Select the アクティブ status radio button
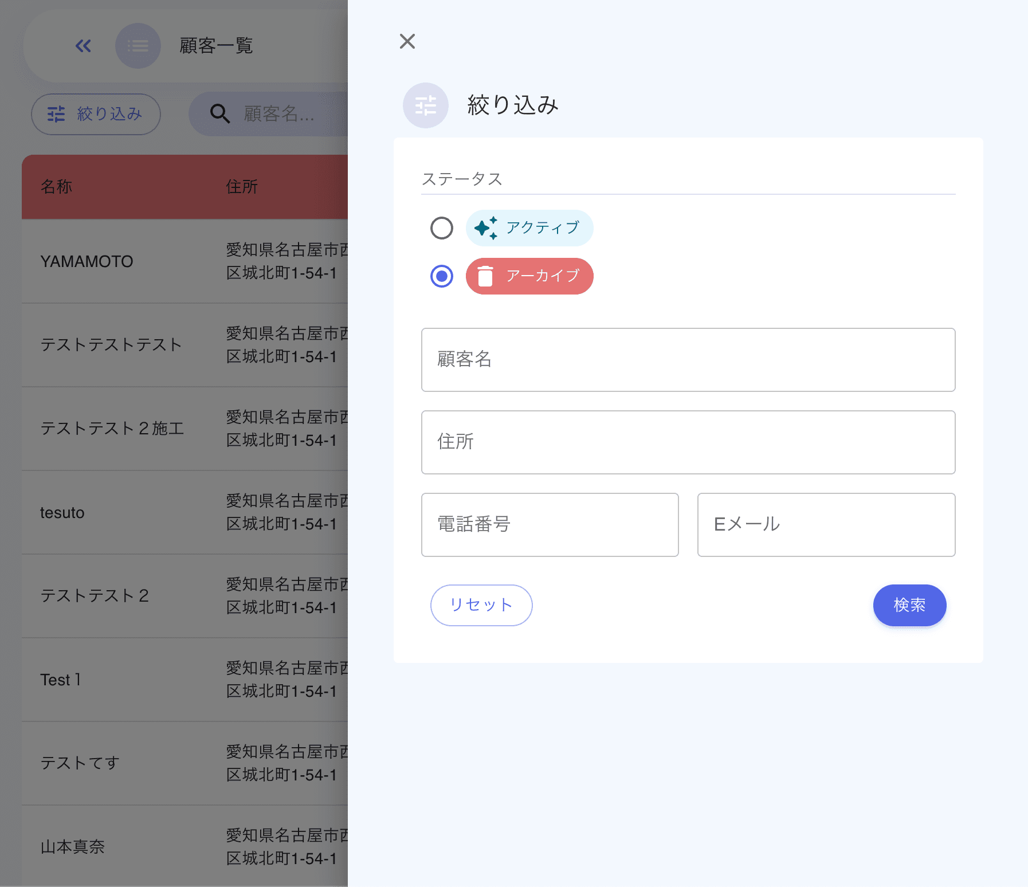This screenshot has width=1028, height=887. point(441,227)
